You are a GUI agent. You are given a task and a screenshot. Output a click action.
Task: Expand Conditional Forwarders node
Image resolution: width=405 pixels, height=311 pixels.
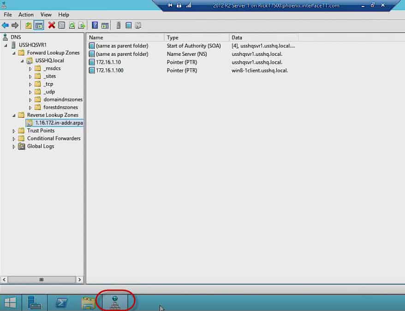14,139
